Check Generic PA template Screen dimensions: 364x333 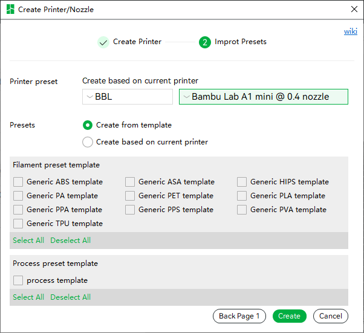18,196
